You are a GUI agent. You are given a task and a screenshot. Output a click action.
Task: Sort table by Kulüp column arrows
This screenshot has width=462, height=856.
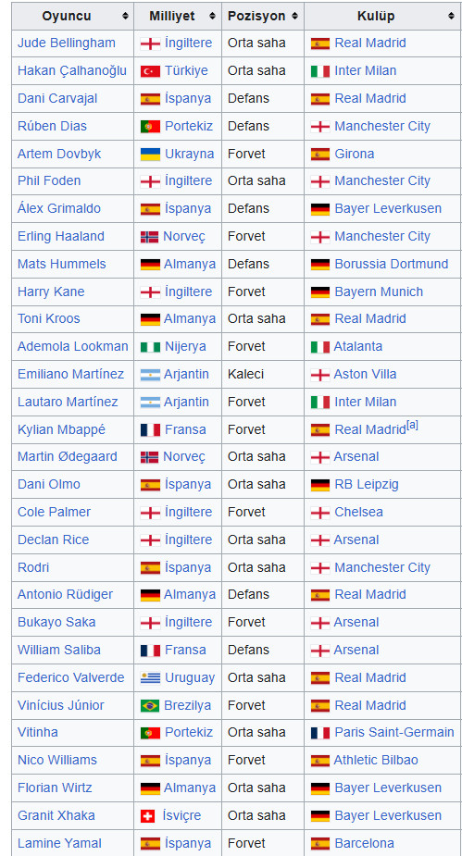point(451,17)
